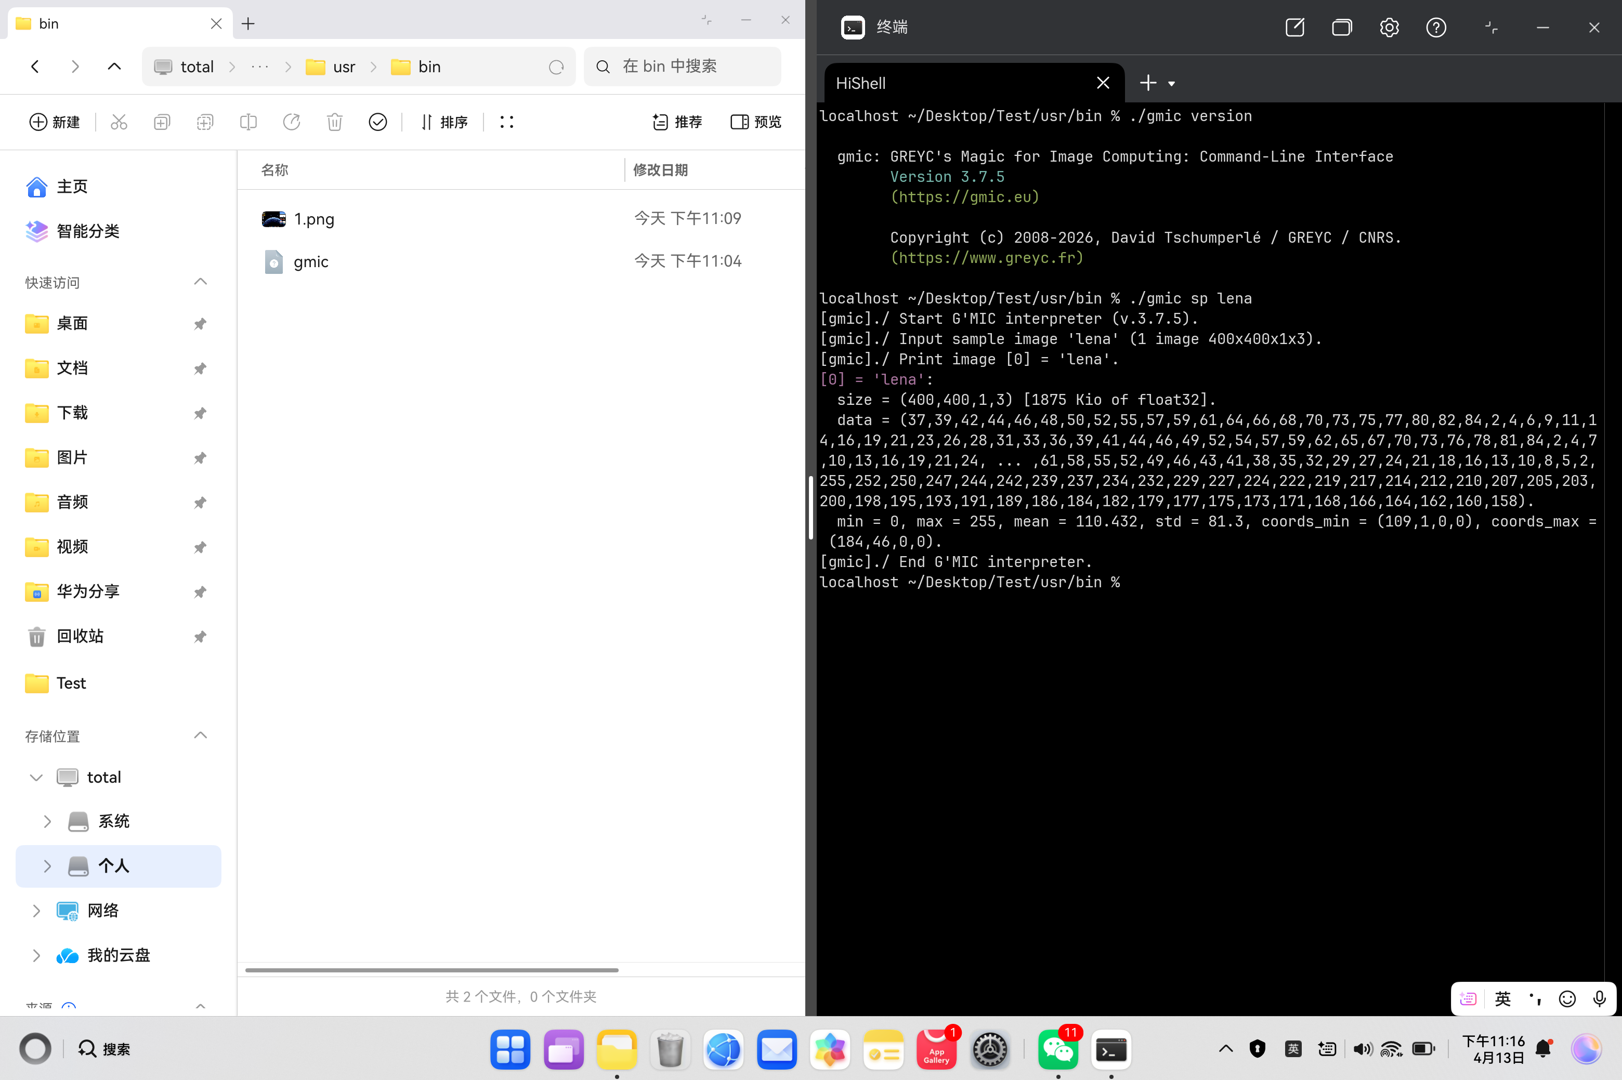Unpin 图片 from quick access

[x=200, y=457]
